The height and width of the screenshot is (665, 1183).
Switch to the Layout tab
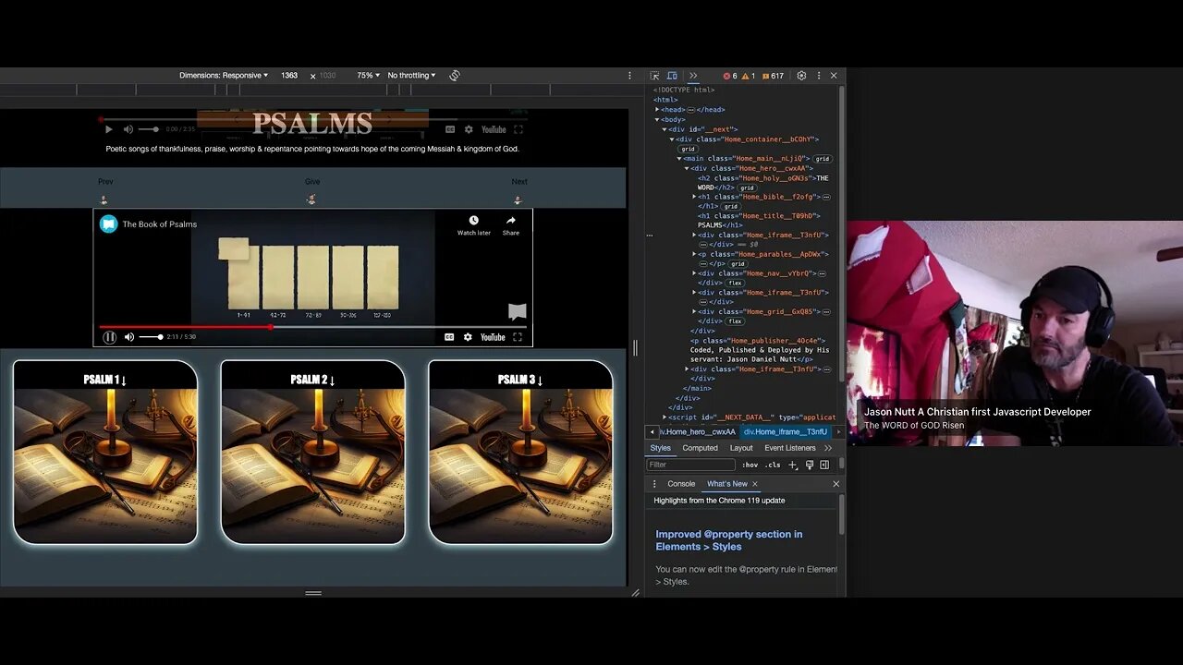[x=741, y=448]
